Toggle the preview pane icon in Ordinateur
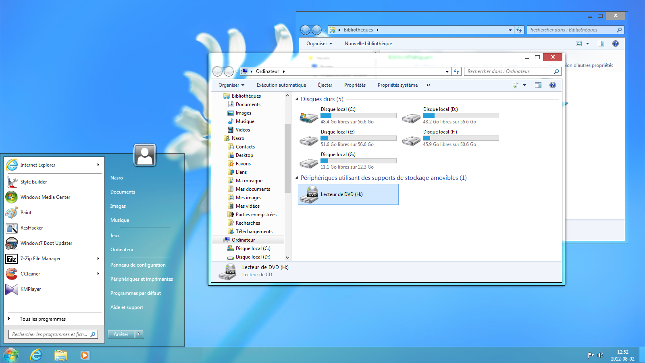The width and height of the screenshot is (645, 363). pos(538,85)
